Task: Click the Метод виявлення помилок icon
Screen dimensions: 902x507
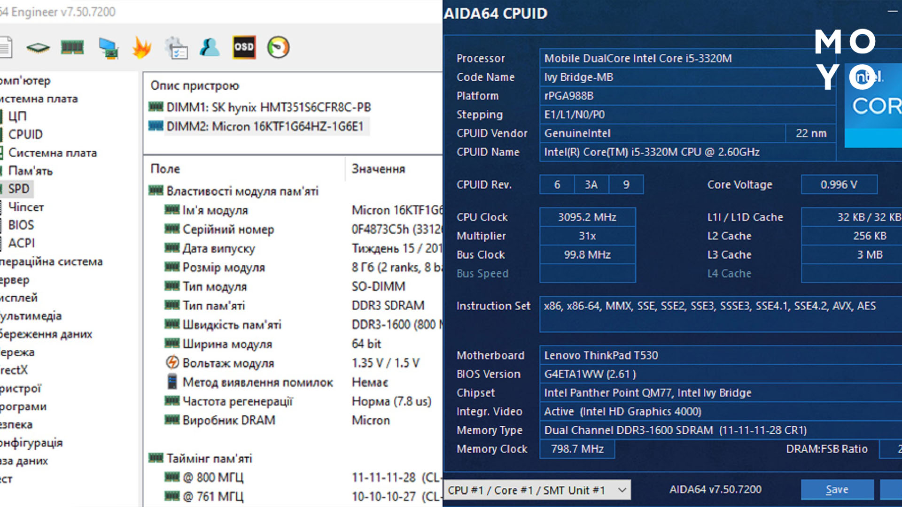Action: 172,382
